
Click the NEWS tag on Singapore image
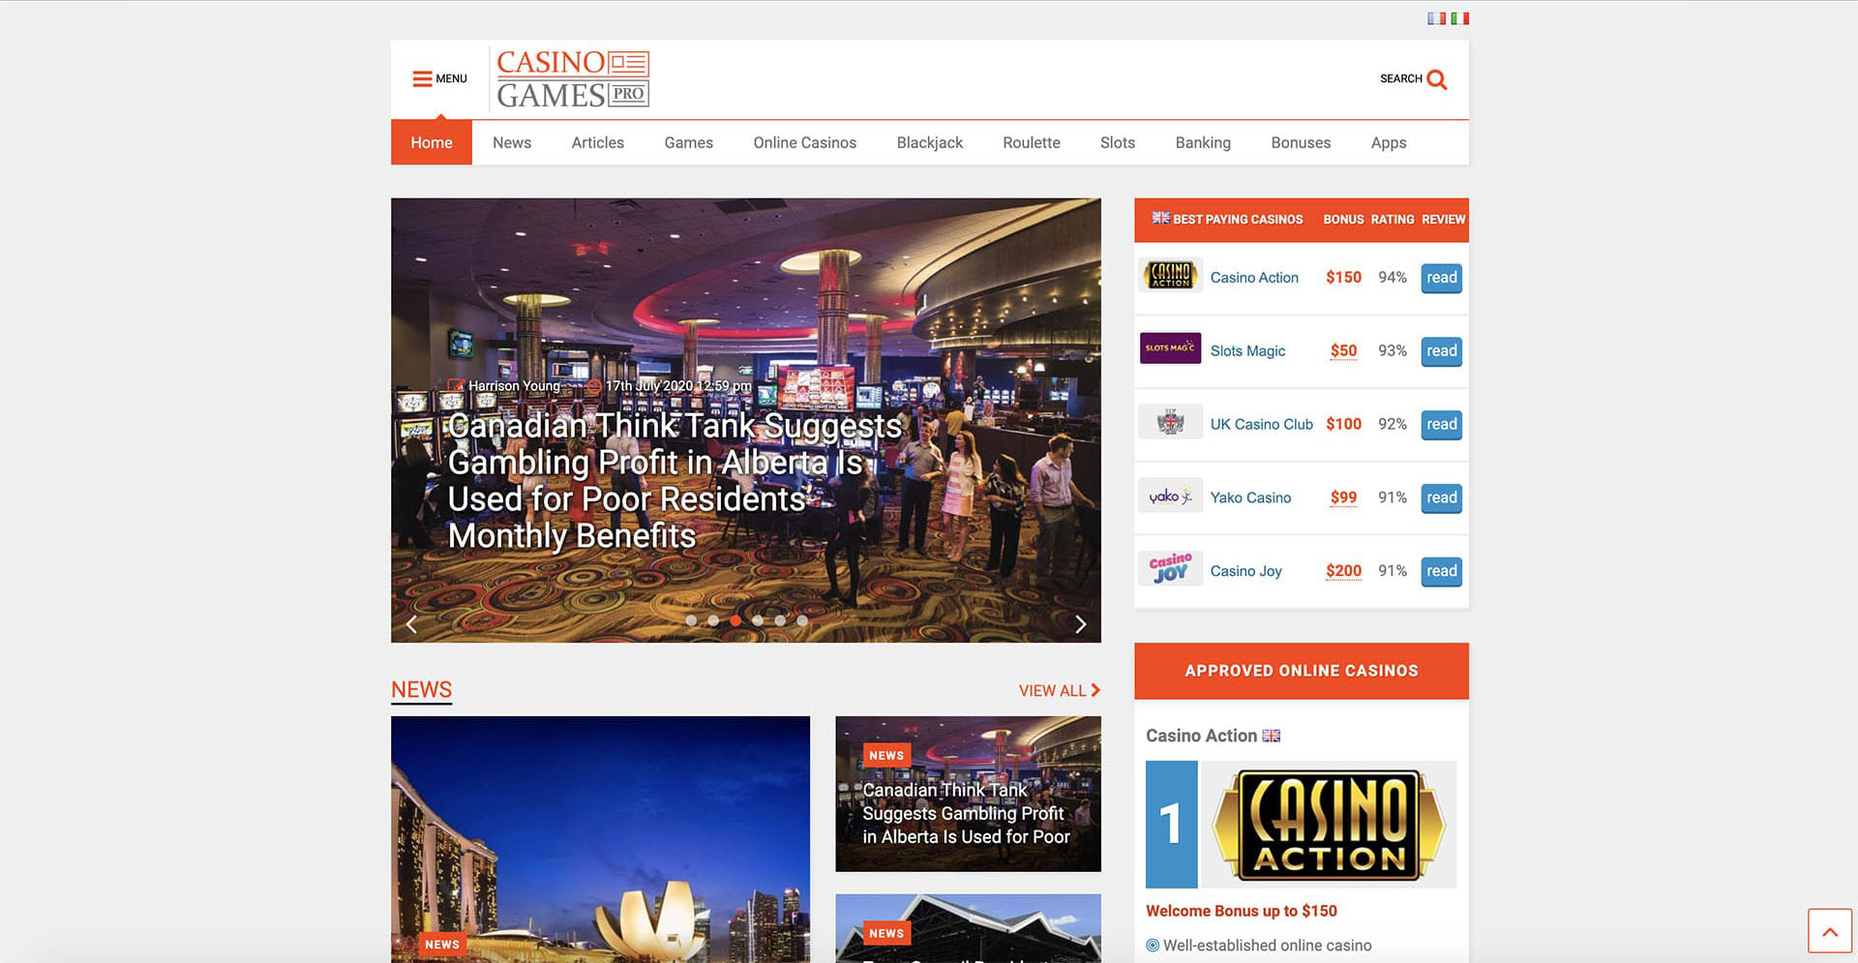(x=442, y=945)
